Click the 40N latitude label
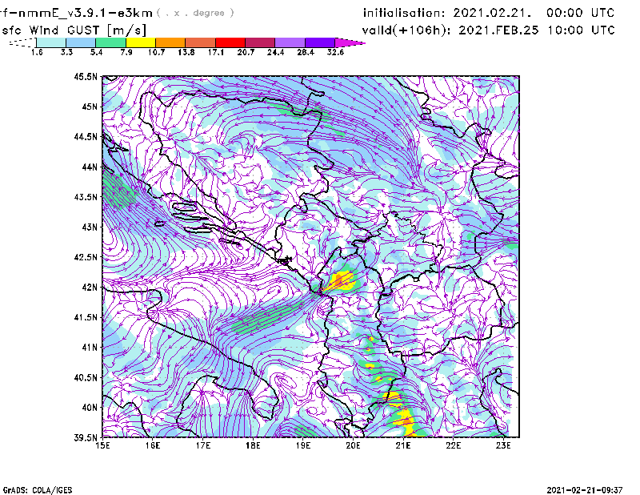 pos(90,408)
